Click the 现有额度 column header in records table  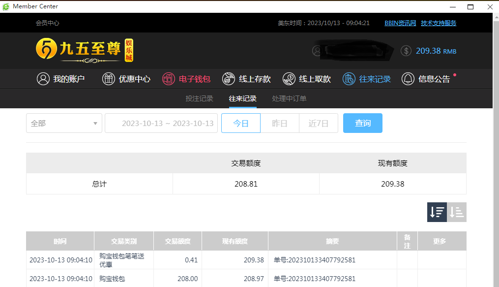click(x=235, y=241)
